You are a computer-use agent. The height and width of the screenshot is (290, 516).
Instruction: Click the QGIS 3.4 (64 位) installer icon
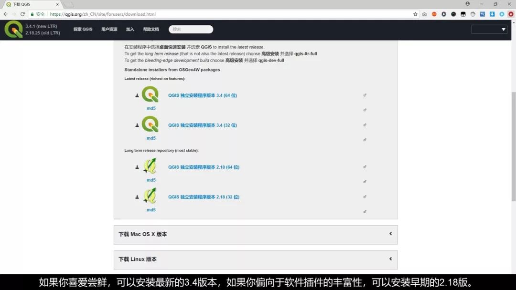click(x=150, y=94)
